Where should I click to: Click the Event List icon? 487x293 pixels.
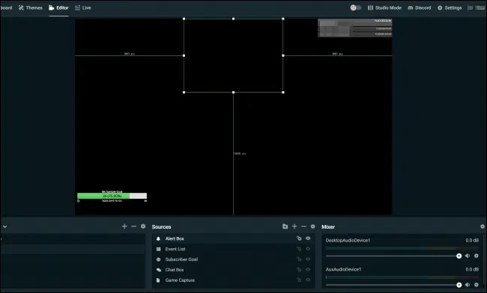(158, 249)
